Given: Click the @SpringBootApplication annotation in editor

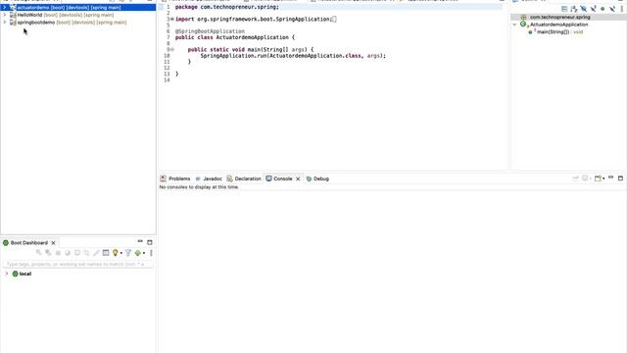Looking at the screenshot, I should 210,31.
